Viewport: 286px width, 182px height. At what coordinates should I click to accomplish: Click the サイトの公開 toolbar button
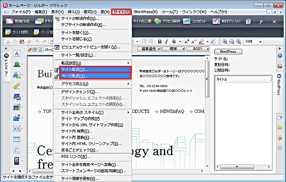coord(142,21)
